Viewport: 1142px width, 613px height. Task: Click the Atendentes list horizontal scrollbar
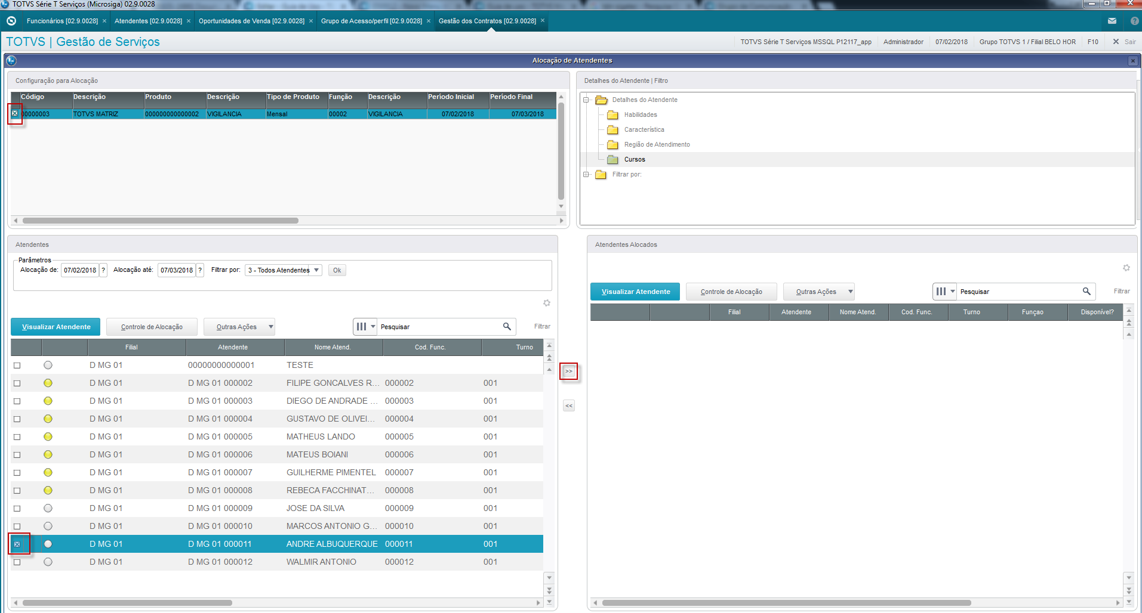(127, 603)
